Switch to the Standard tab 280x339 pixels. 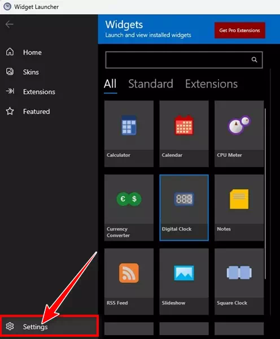click(151, 84)
